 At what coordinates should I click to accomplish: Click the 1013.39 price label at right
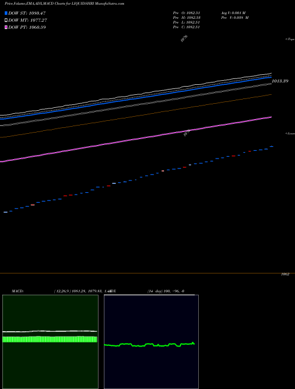tap(280, 81)
